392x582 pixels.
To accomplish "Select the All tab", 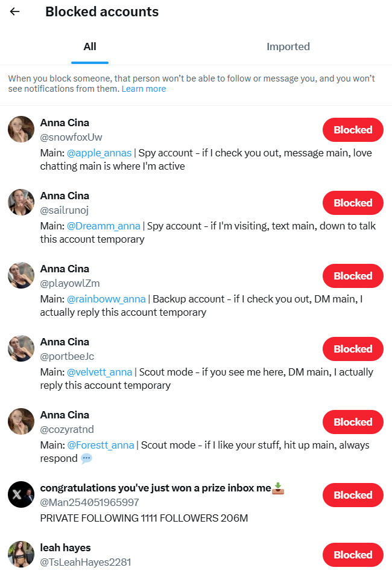I will coord(89,46).
